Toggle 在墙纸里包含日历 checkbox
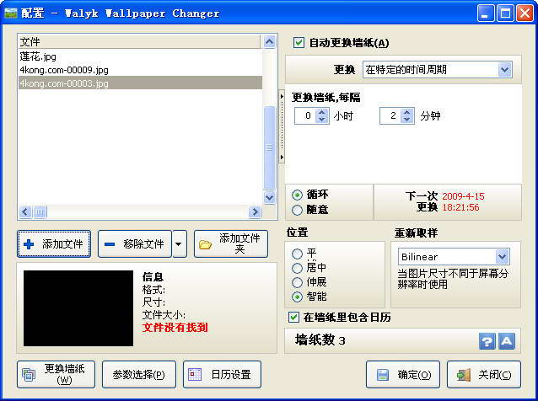This screenshot has width=538, height=401. [x=293, y=317]
